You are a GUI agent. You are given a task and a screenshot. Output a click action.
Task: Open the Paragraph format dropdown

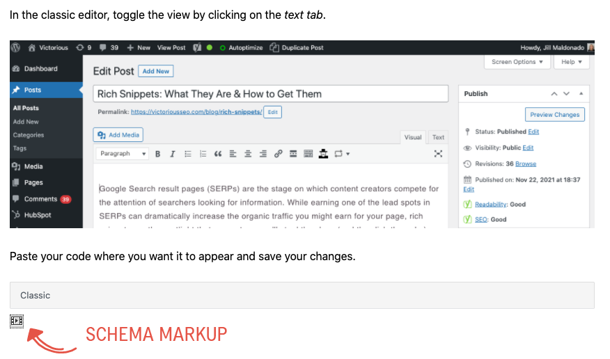[123, 154]
